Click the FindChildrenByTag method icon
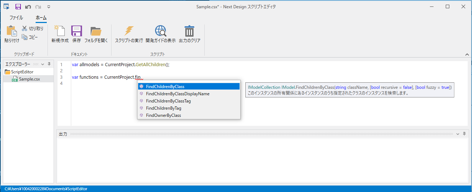The height and width of the screenshot is (192, 472). coord(142,108)
